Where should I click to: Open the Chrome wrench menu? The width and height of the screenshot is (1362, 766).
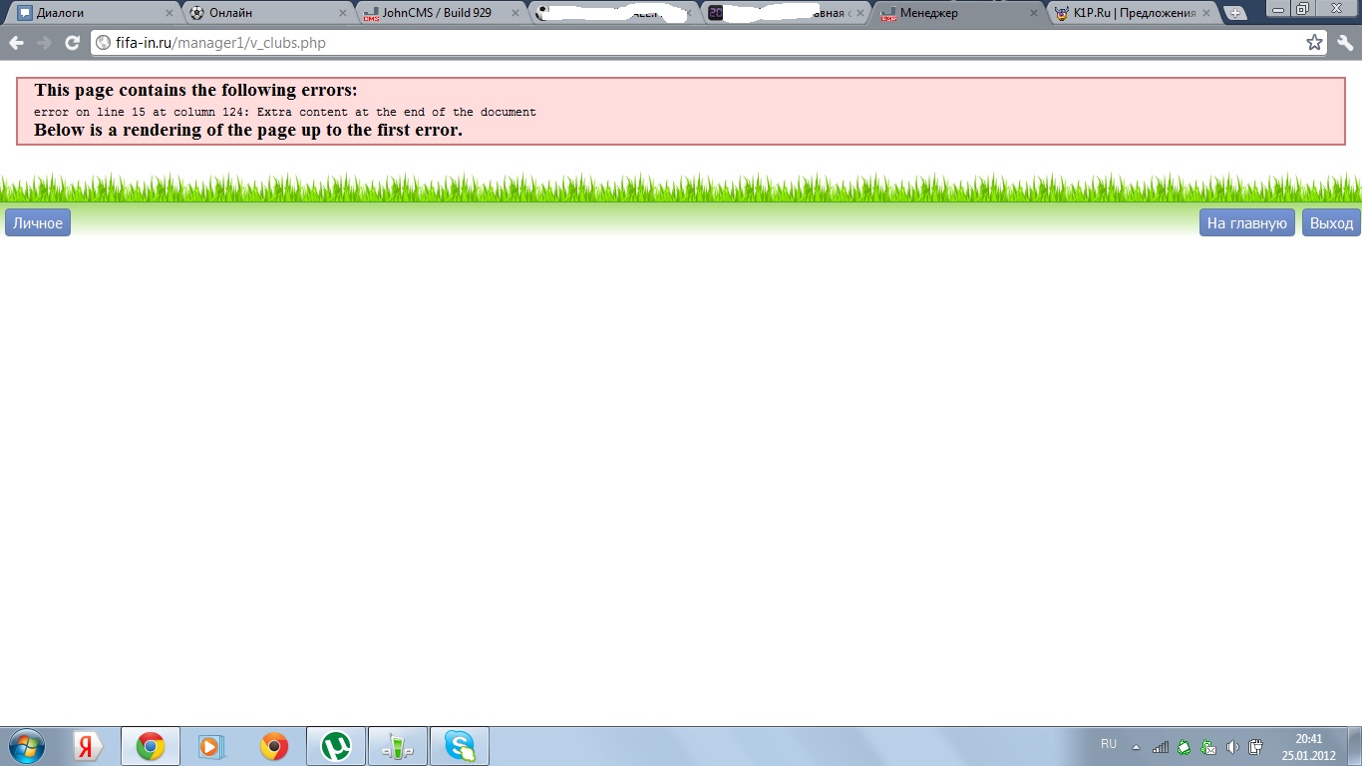[x=1345, y=43]
